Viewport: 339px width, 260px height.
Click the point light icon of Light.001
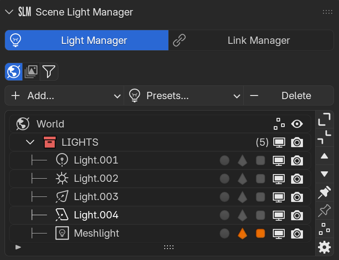[x=62, y=160]
